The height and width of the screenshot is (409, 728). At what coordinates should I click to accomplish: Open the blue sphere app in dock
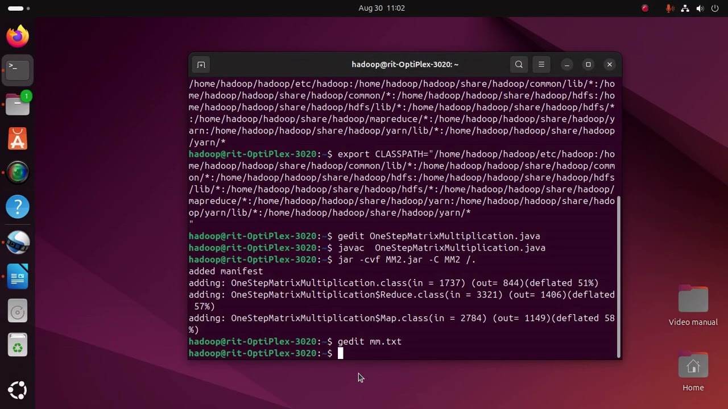(18, 242)
